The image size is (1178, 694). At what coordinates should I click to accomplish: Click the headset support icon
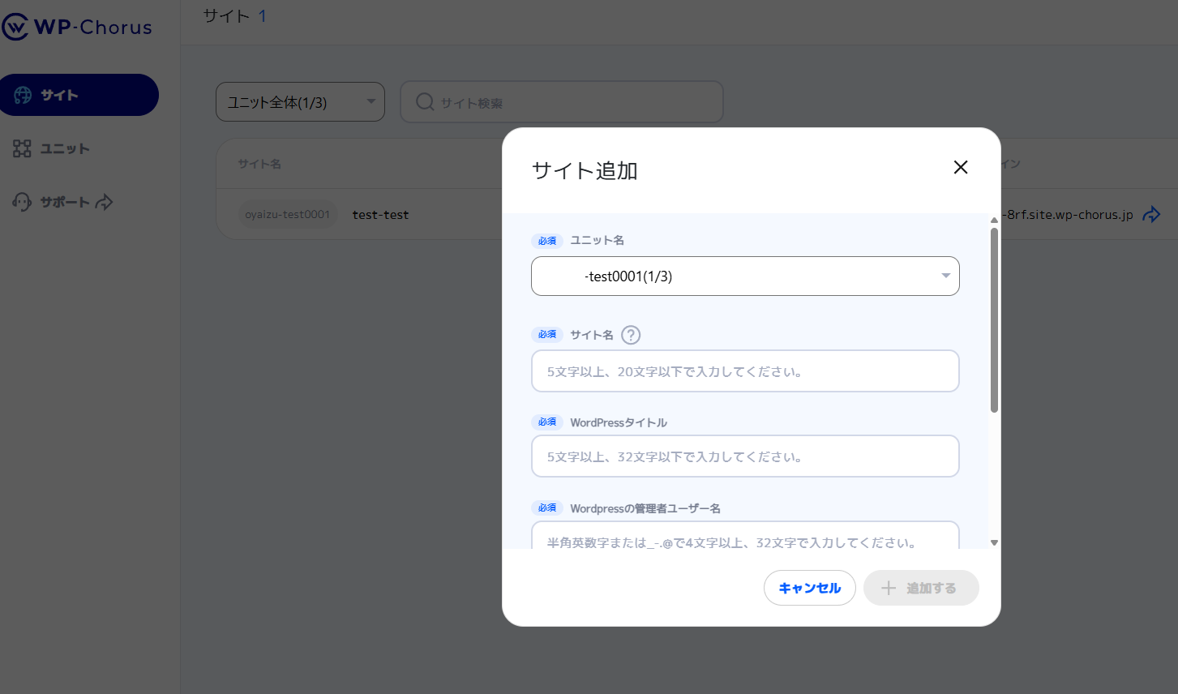click(x=22, y=202)
